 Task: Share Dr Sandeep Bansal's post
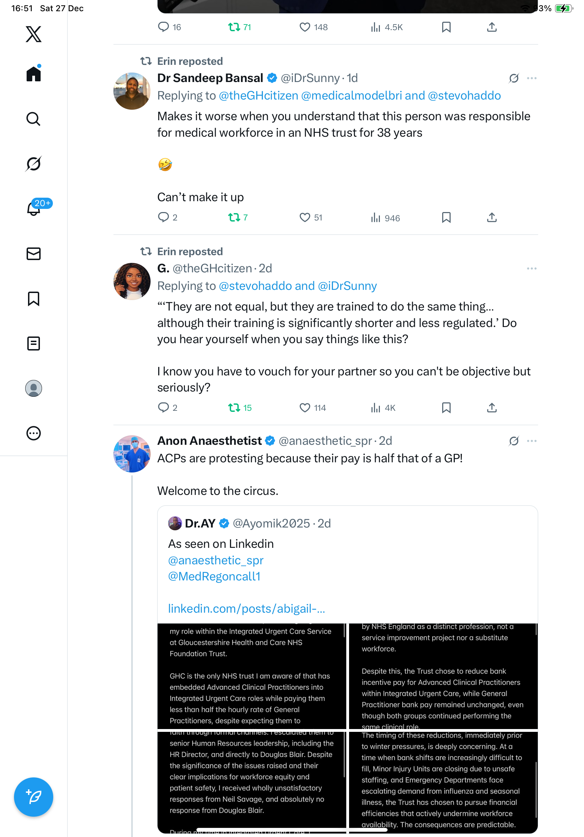click(492, 218)
